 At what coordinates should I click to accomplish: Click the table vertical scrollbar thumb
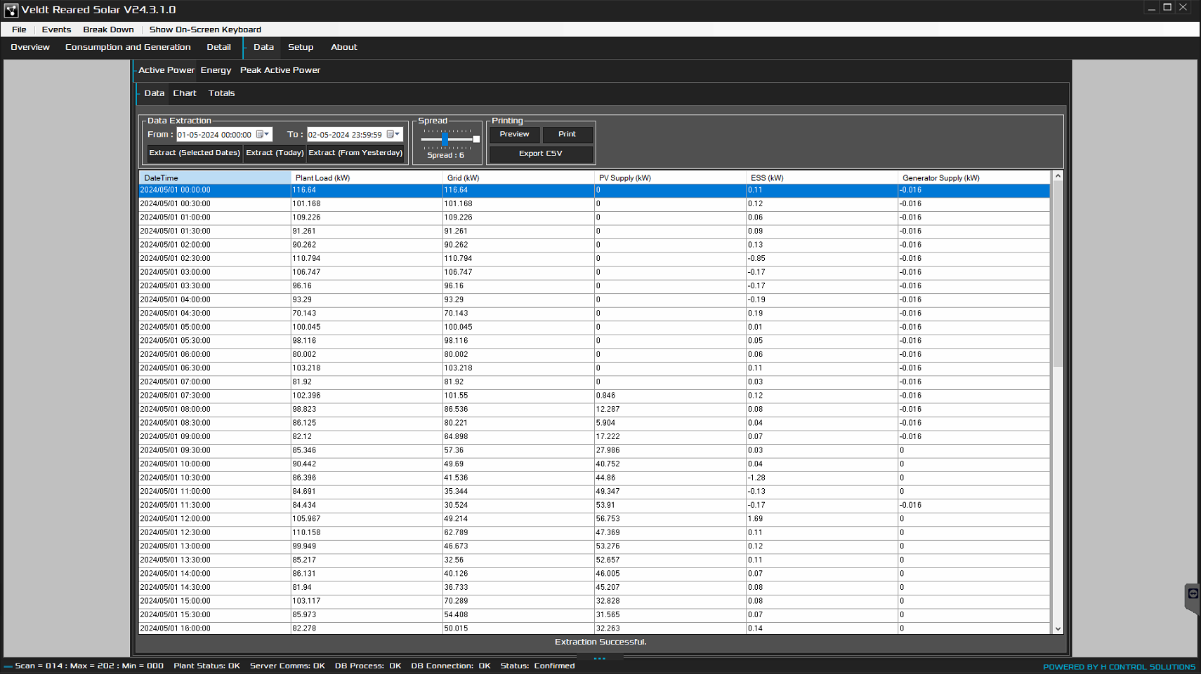pos(1058,275)
